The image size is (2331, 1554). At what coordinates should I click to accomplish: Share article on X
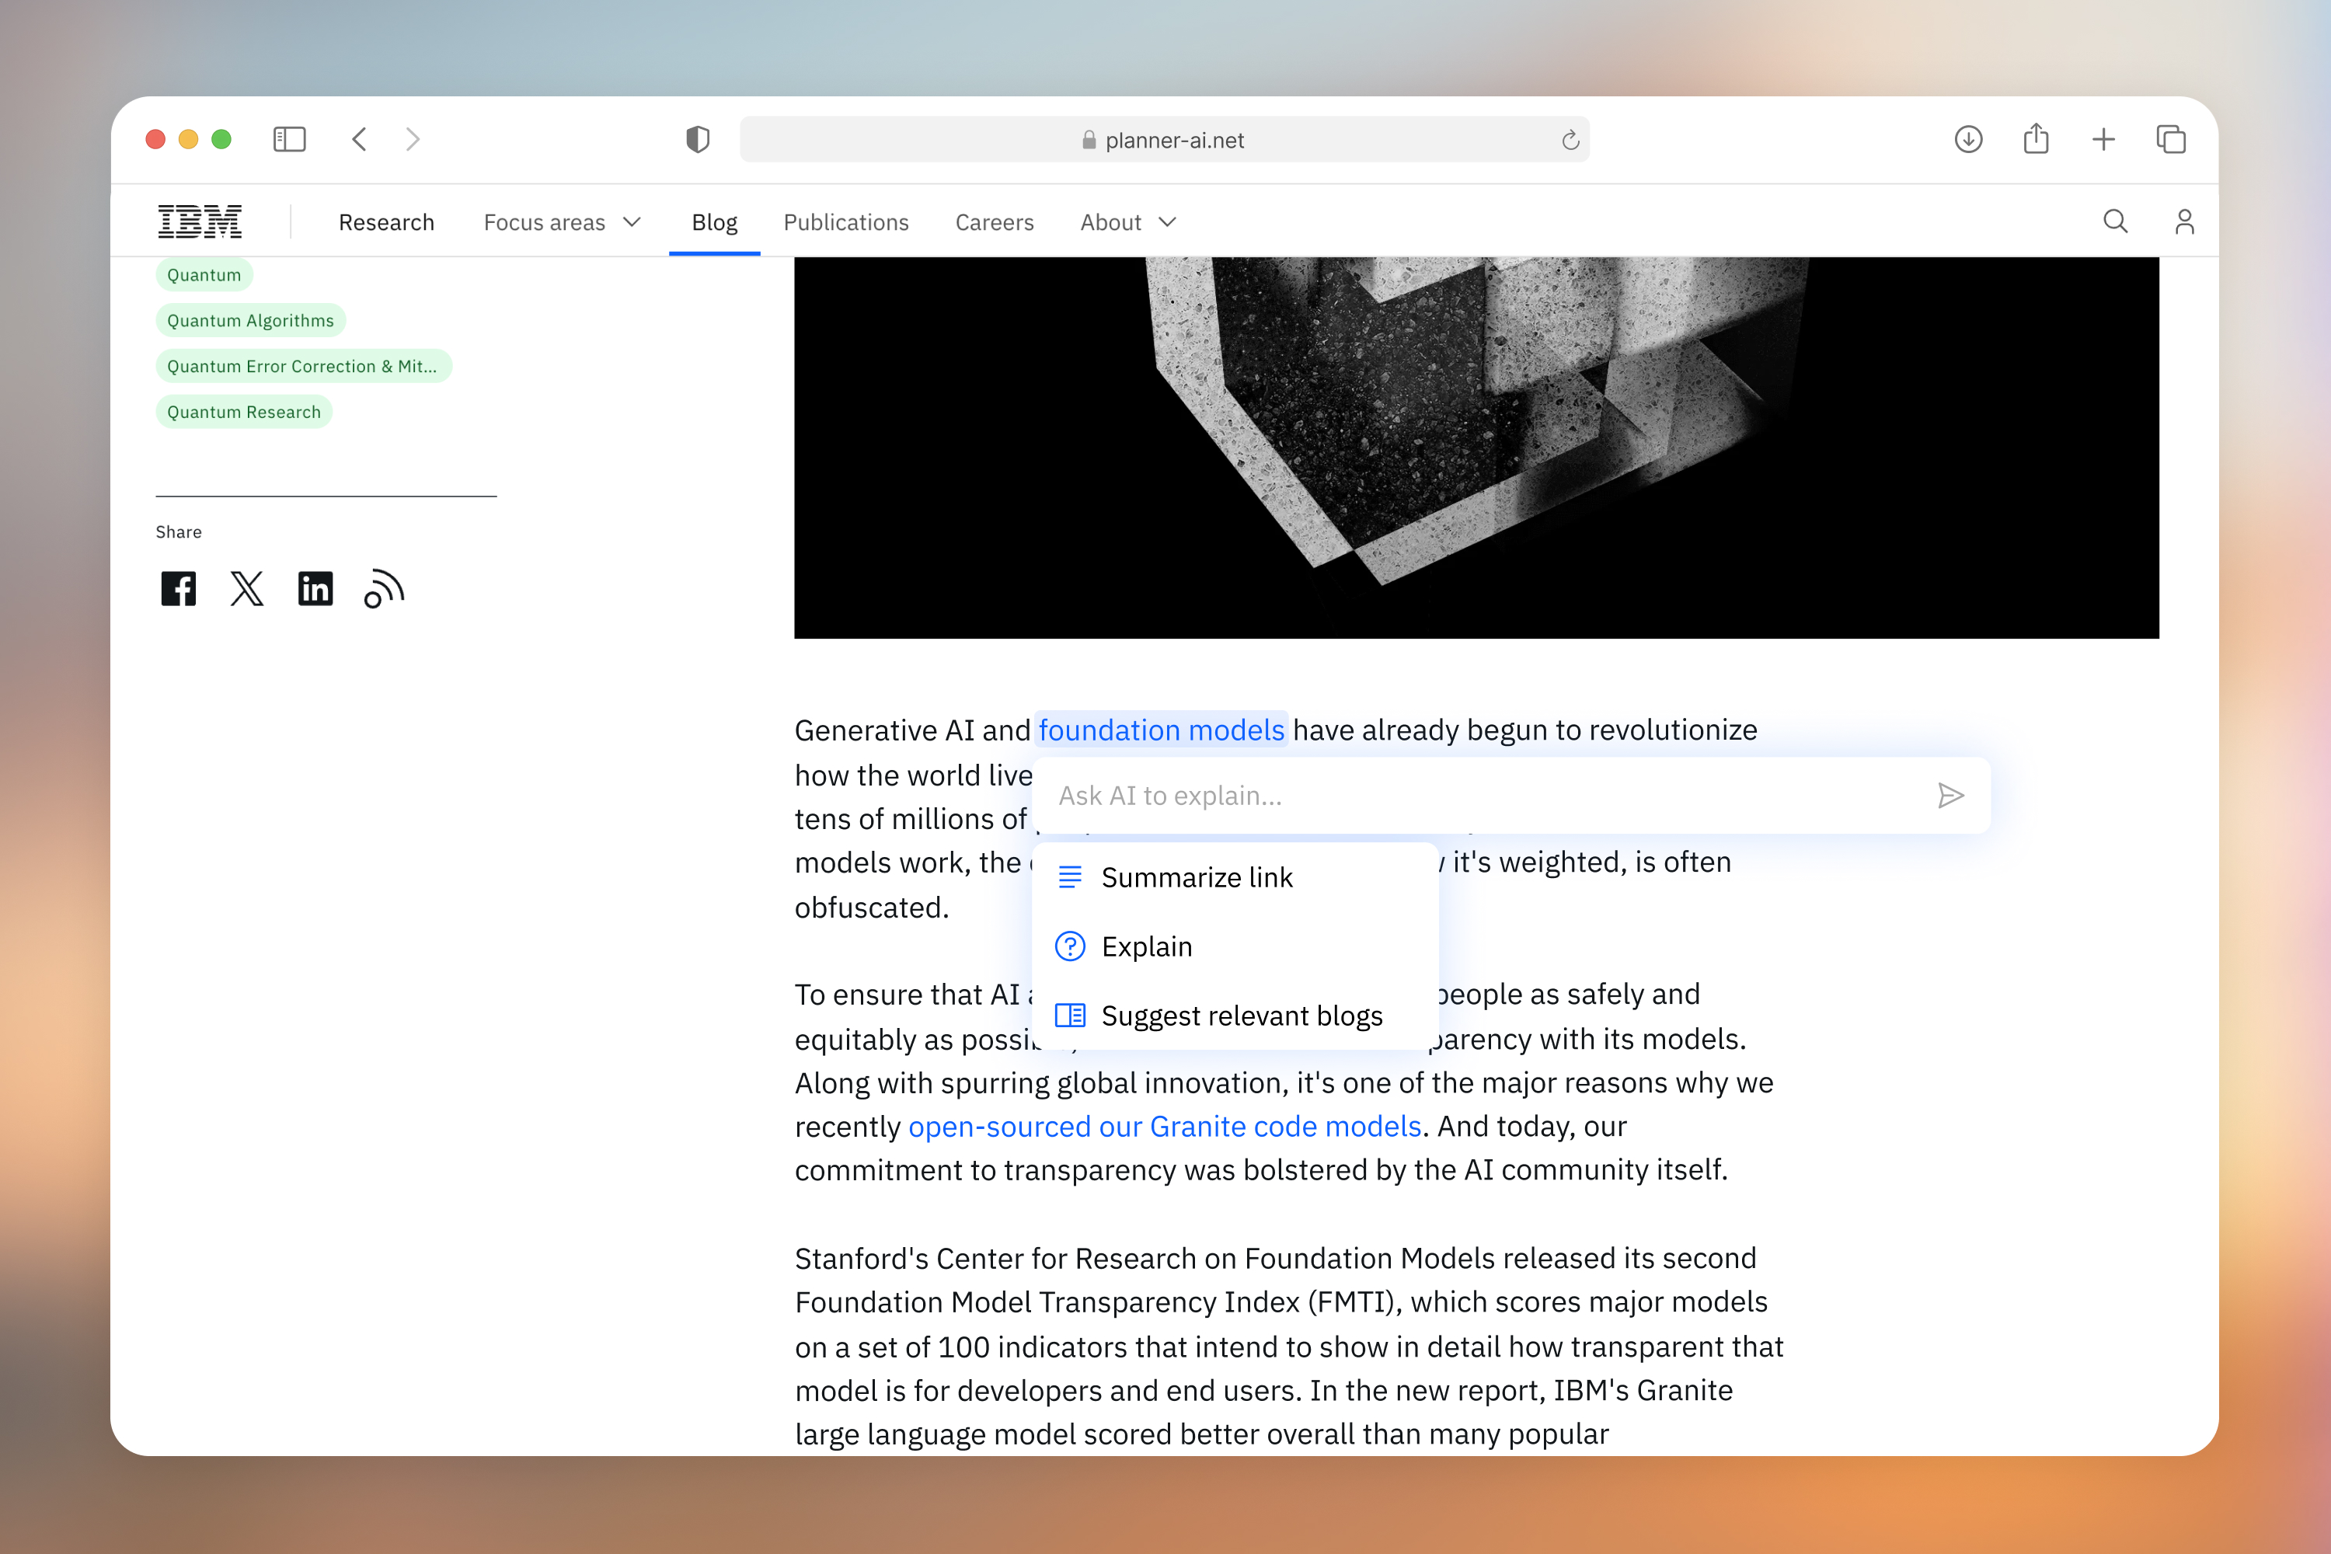(x=247, y=589)
